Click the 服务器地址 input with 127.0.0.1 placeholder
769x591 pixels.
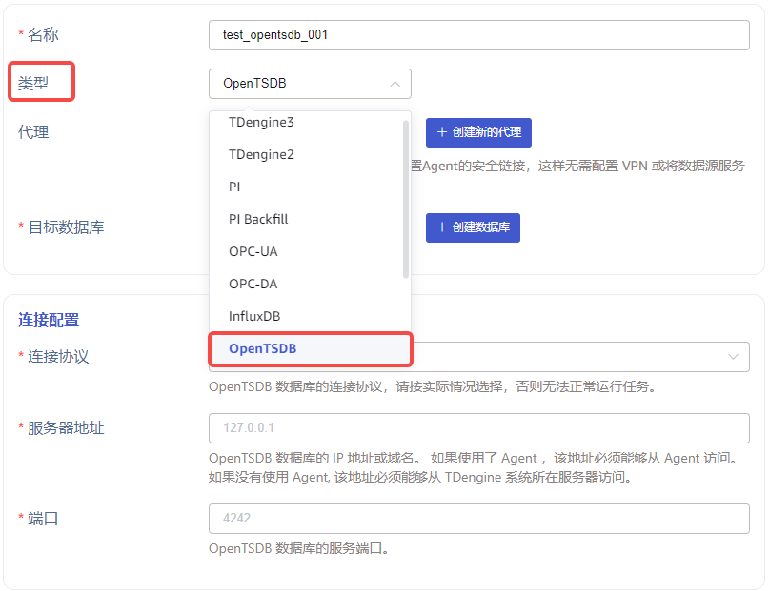point(476,428)
